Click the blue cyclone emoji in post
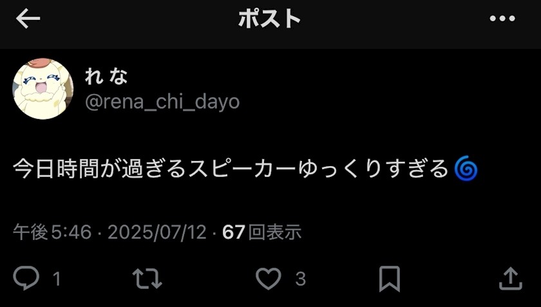 [x=466, y=168]
